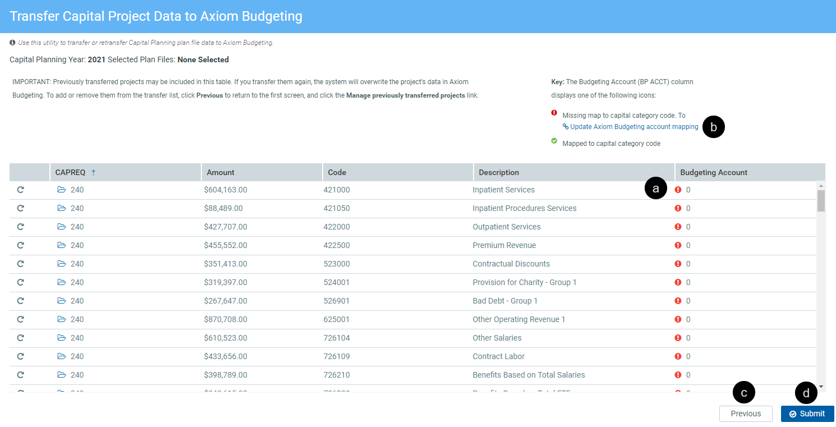836x427 pixels.
Task: Select the Inpatient Procedures Services description cell
Action: coord(525,208)
